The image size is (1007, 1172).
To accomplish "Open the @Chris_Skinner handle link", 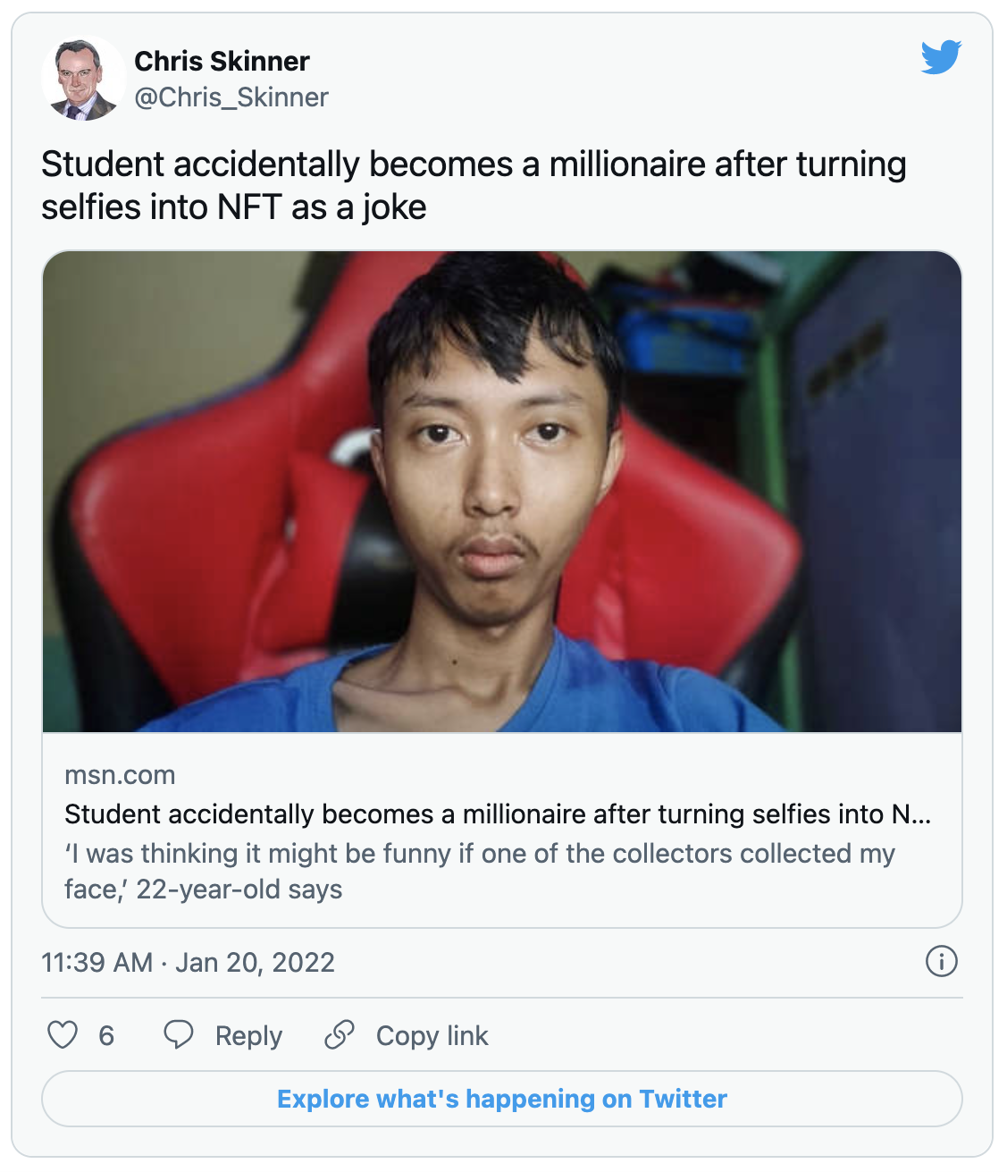I will pyautogui.click(x=231, y=97).
